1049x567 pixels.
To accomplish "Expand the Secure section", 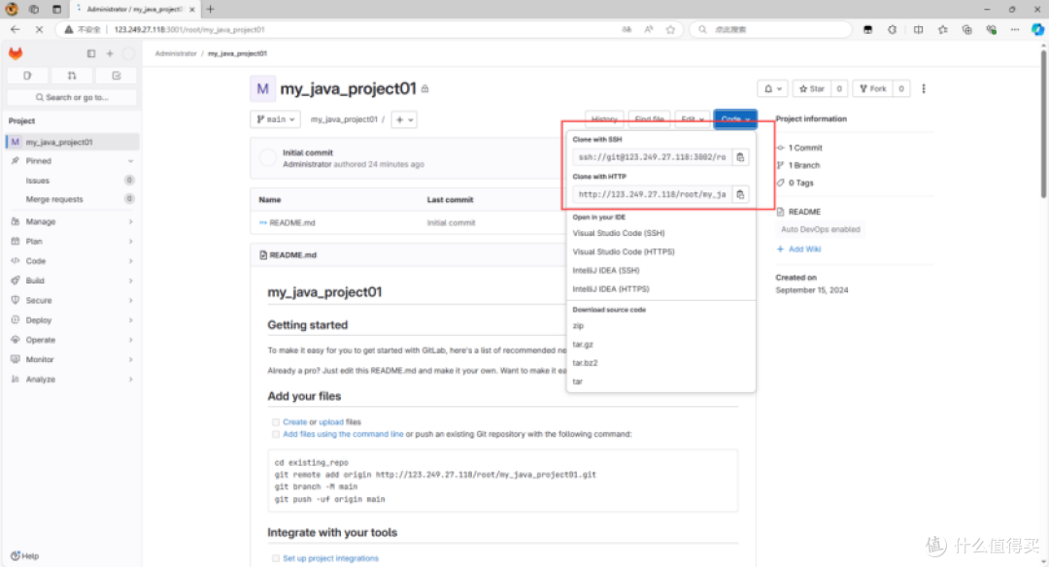I will 72,300.
